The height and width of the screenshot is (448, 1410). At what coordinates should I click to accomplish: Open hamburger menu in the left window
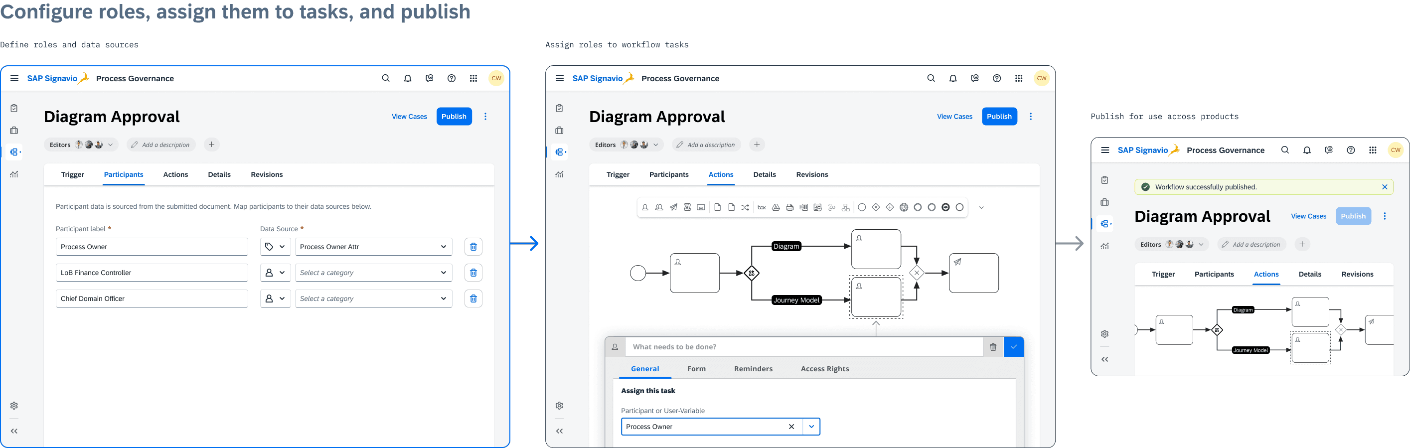click(14, 78)
